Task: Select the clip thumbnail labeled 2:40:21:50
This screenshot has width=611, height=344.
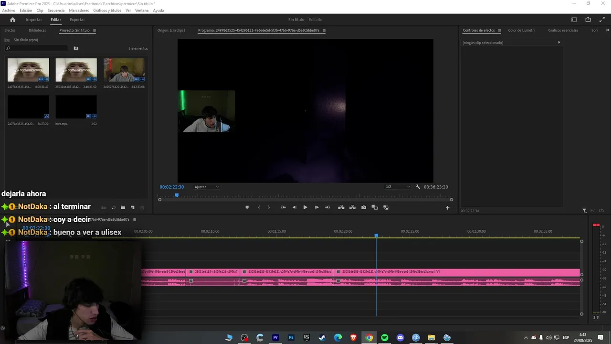Action: pyautogui.click(x=76, y=70)
